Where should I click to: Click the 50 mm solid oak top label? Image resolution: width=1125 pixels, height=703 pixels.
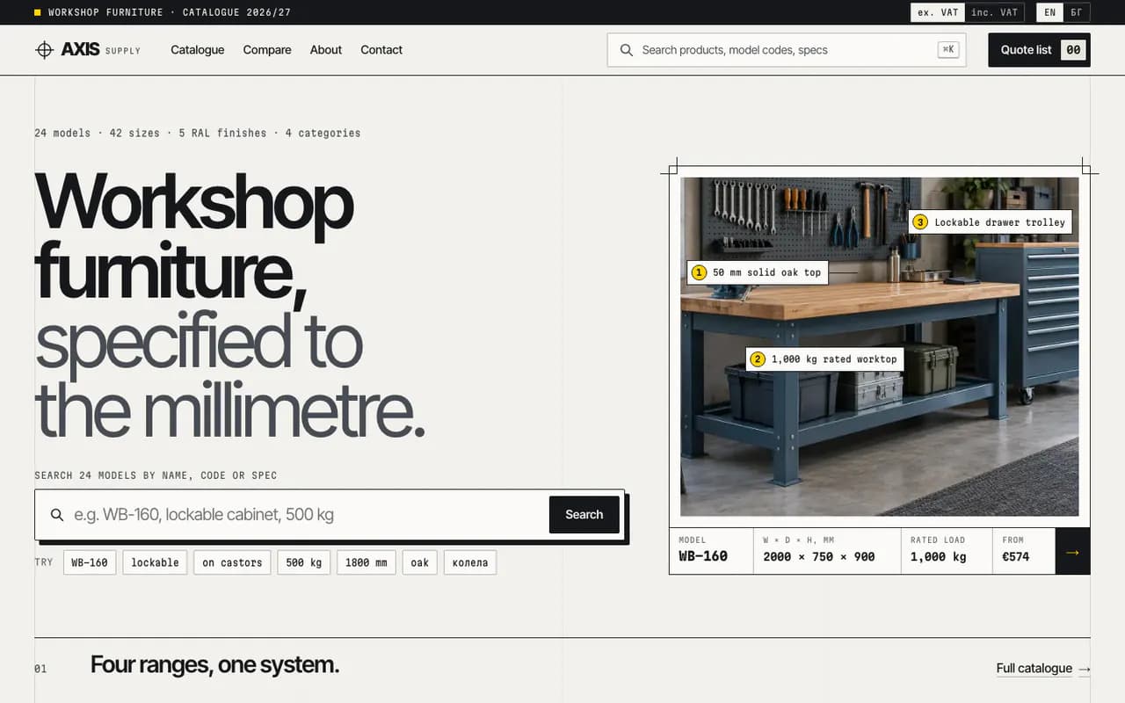758,272
